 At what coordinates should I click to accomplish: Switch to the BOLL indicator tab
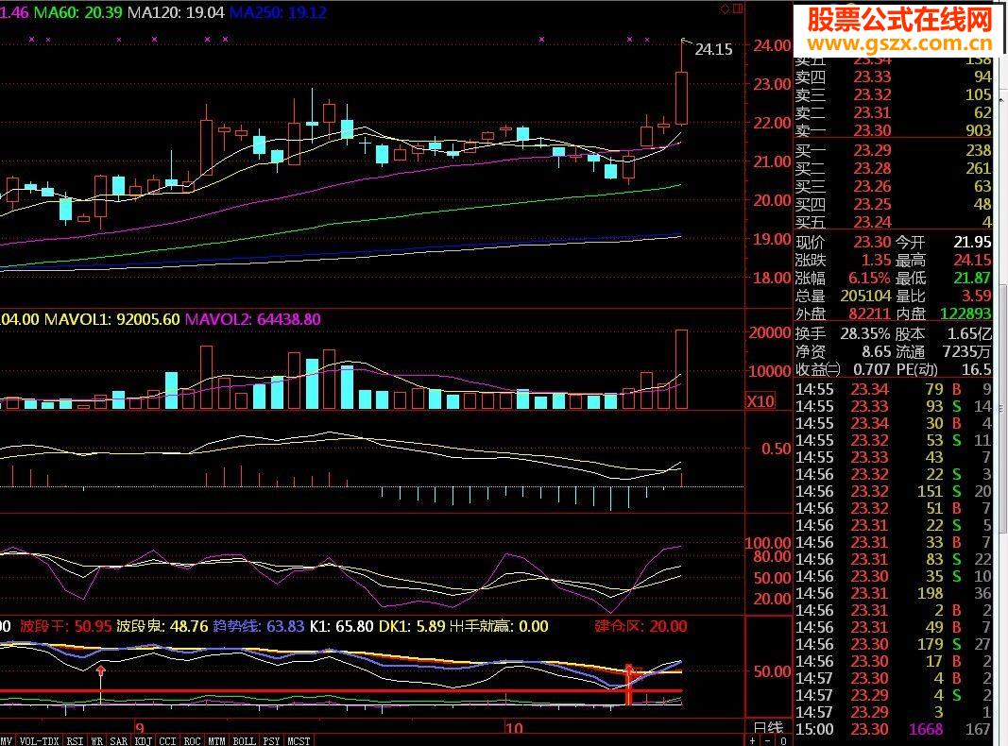tap(245, 741)
